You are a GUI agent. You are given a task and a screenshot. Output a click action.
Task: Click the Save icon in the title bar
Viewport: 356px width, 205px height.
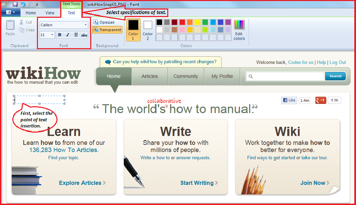point(15,4)
